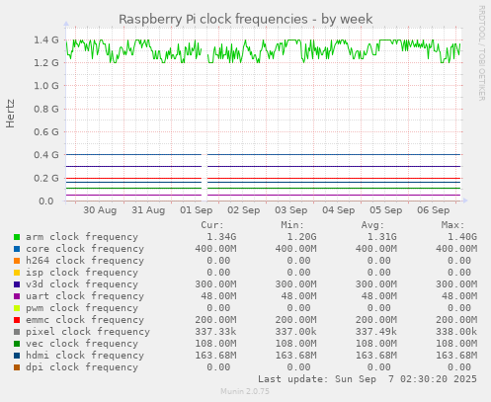491x402 pixels.
Task: Click the '0.8 G' y-axis label
Action: [46, 109]
